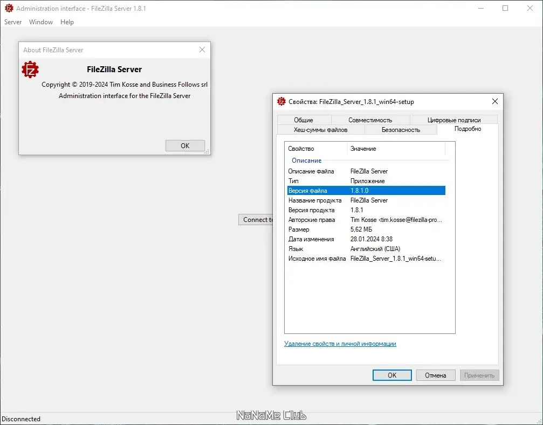Viewport: 543px width, 425px height.
Task: Select the Язык row
Action: (x=366, y=249)
